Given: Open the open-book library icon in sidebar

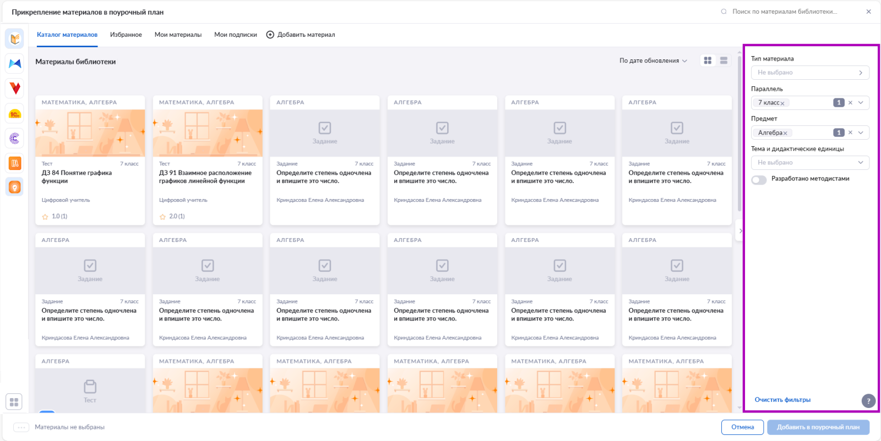Looking at the screenshot, I should (14, 38).
